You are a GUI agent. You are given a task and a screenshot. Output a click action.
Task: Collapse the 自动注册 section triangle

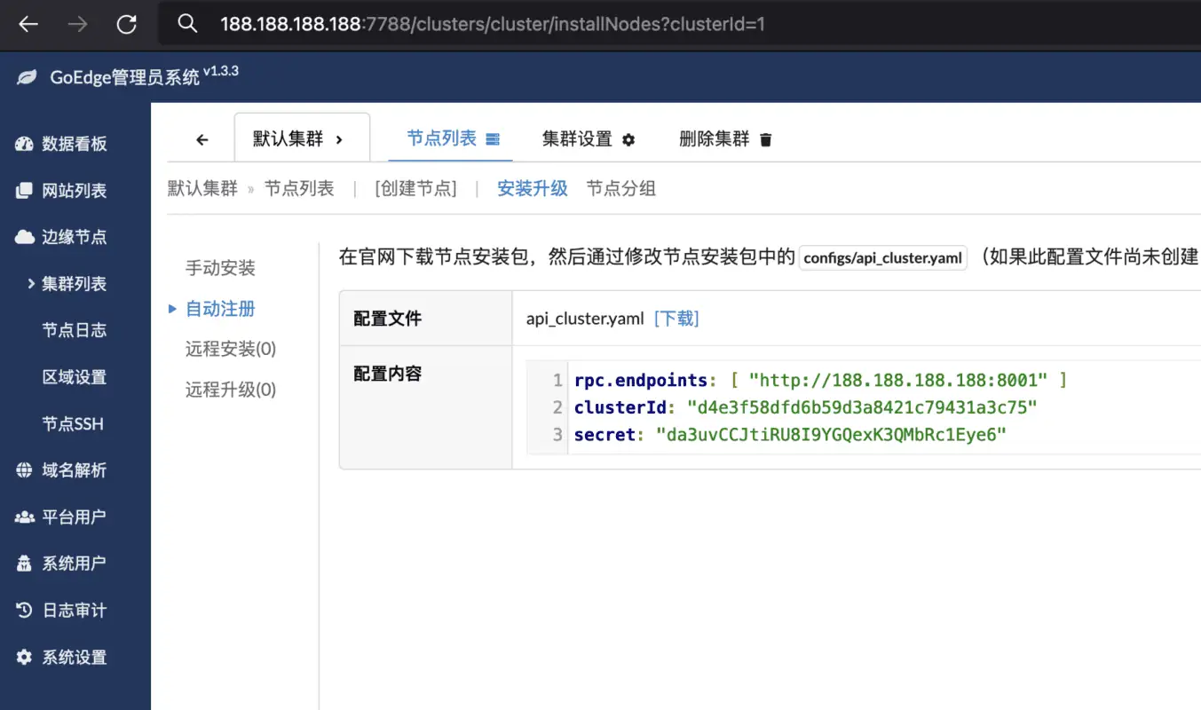point(173,308)
